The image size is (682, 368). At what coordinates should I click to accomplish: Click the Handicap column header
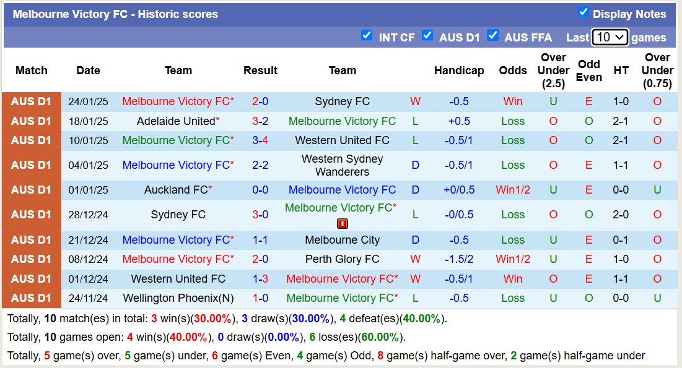(x=459, y=71)
